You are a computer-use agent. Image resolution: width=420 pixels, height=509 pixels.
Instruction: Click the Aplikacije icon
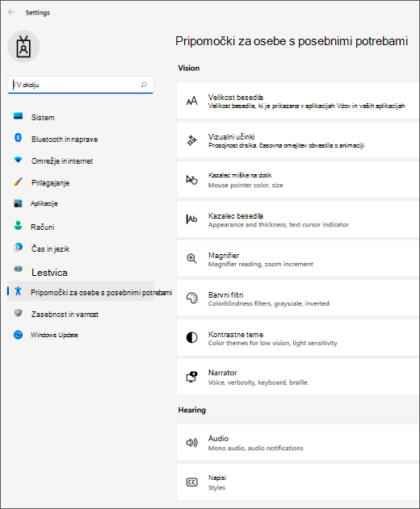tap(19, 203)
